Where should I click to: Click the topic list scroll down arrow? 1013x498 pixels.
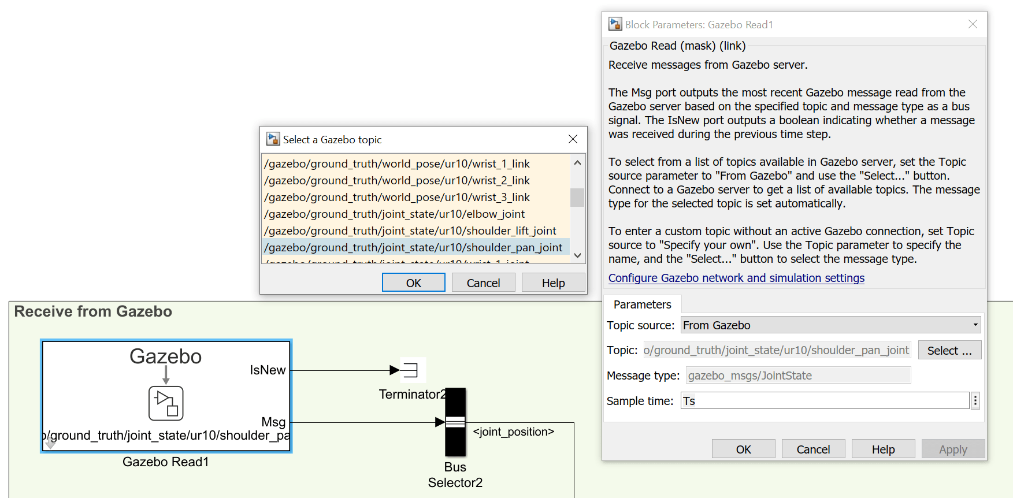[x=577, y=255]
